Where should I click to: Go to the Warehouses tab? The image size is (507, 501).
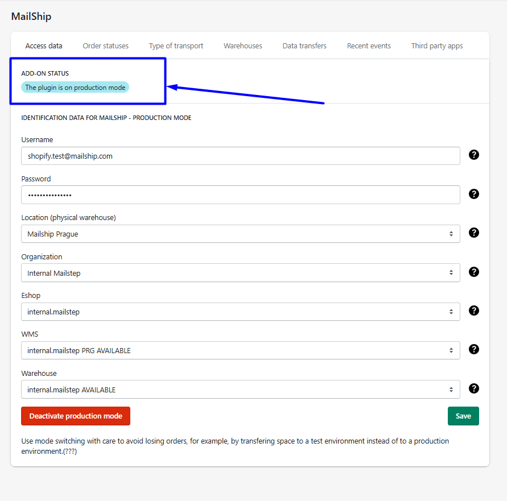(x=242, y=46)
